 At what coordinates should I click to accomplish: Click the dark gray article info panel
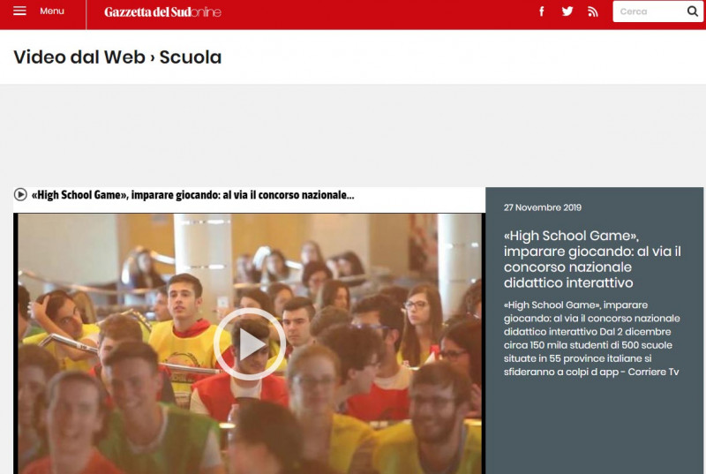pyautogui.click(x=594, y=330)
